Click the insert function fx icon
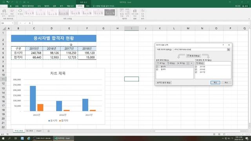This screenshot has width=251, height=141. 30,23
